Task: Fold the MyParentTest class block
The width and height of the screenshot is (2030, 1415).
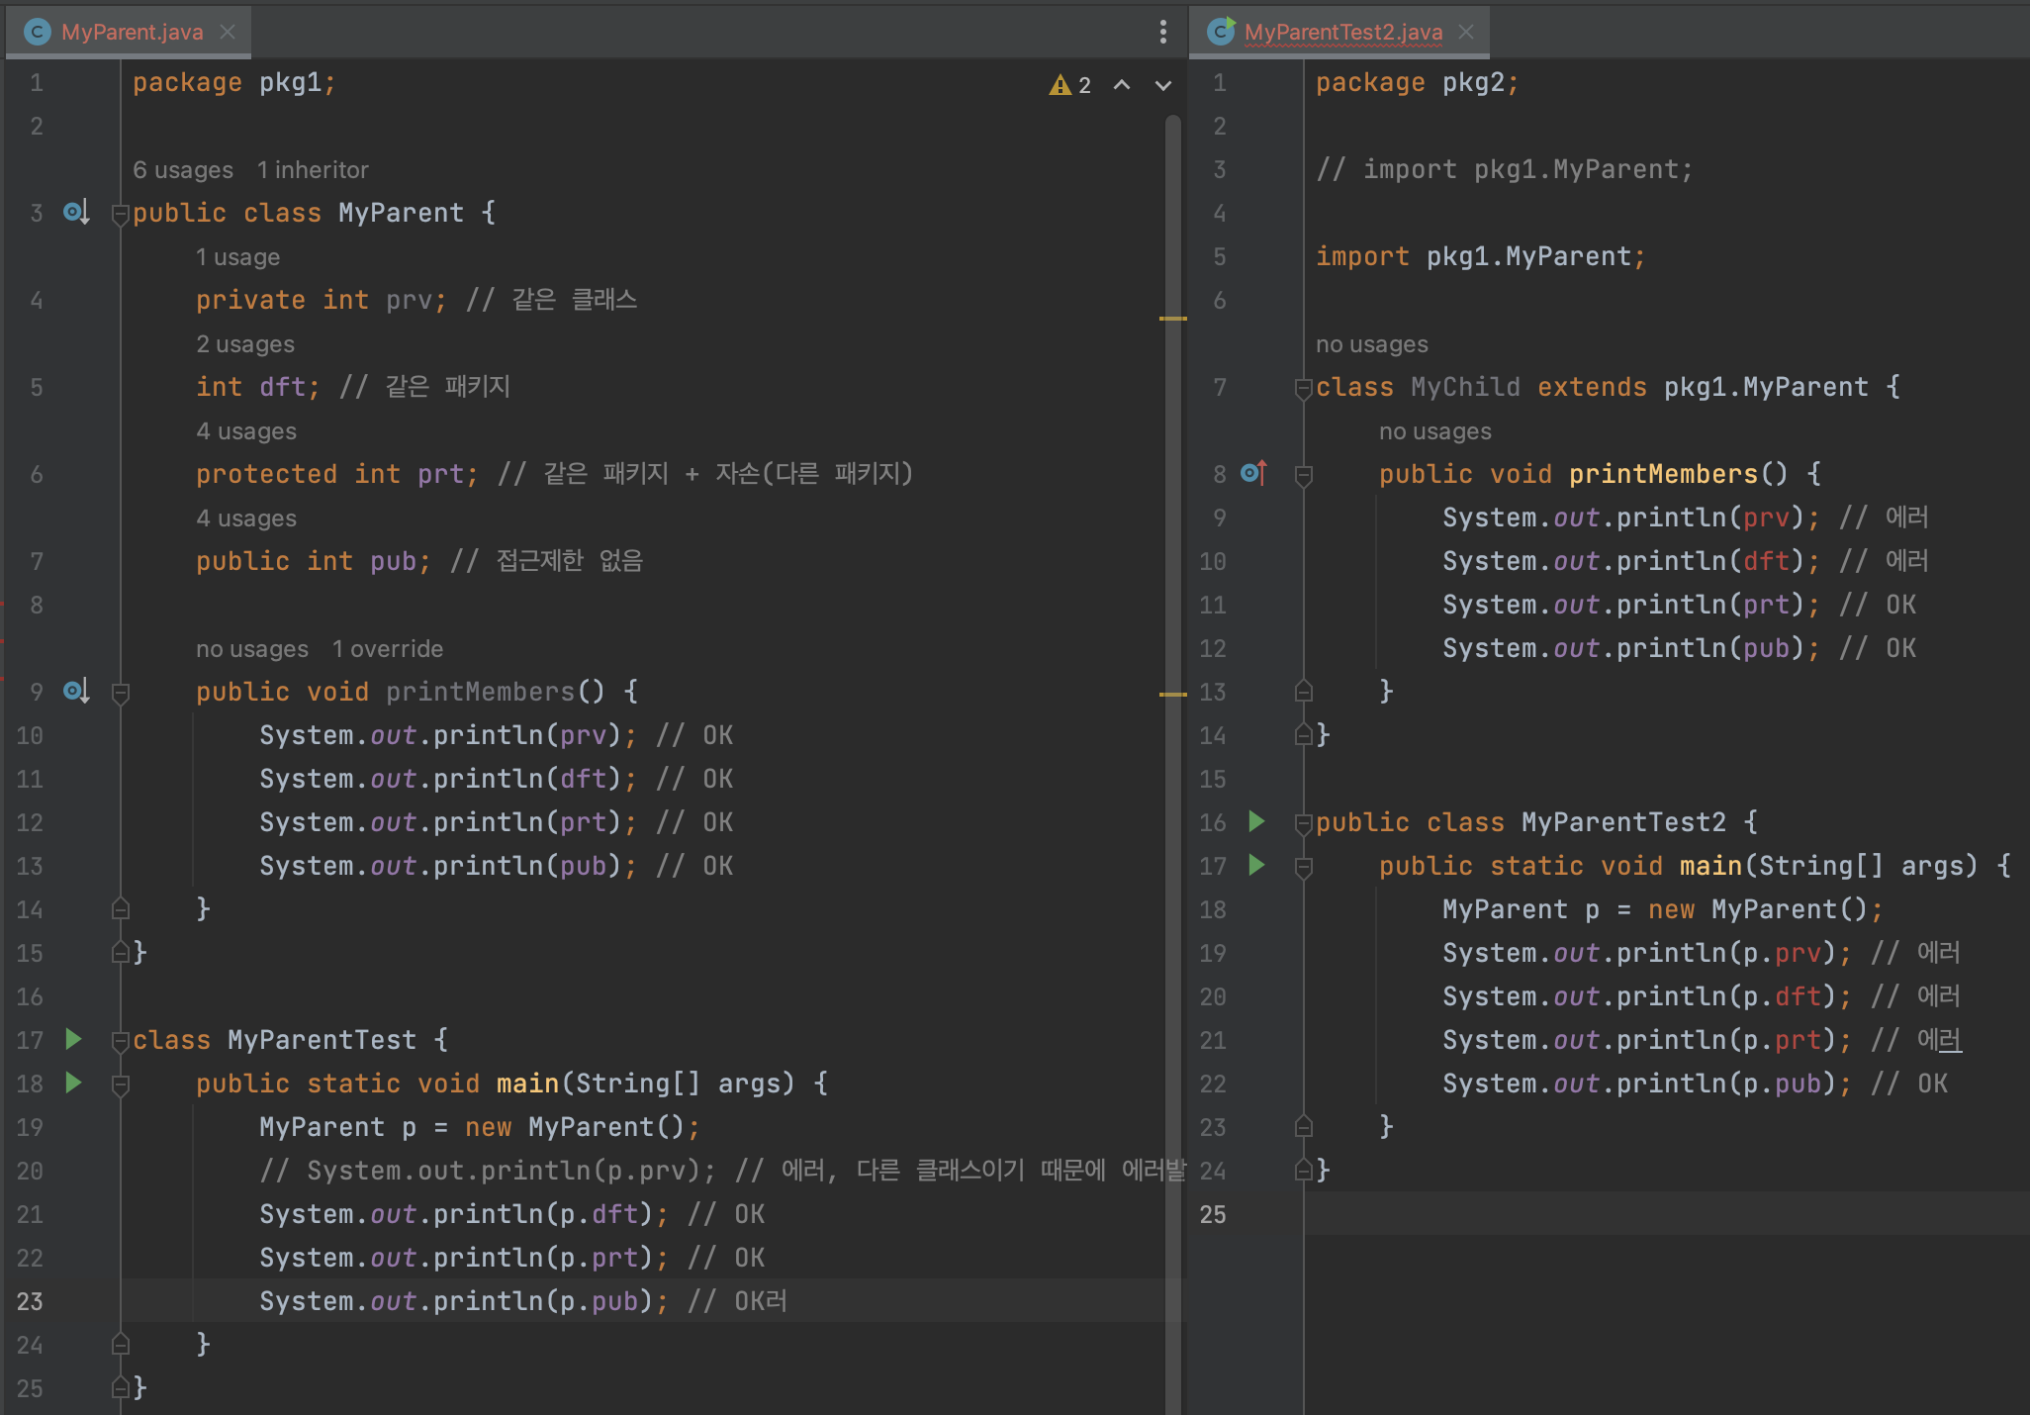Action: (121, 1040)
